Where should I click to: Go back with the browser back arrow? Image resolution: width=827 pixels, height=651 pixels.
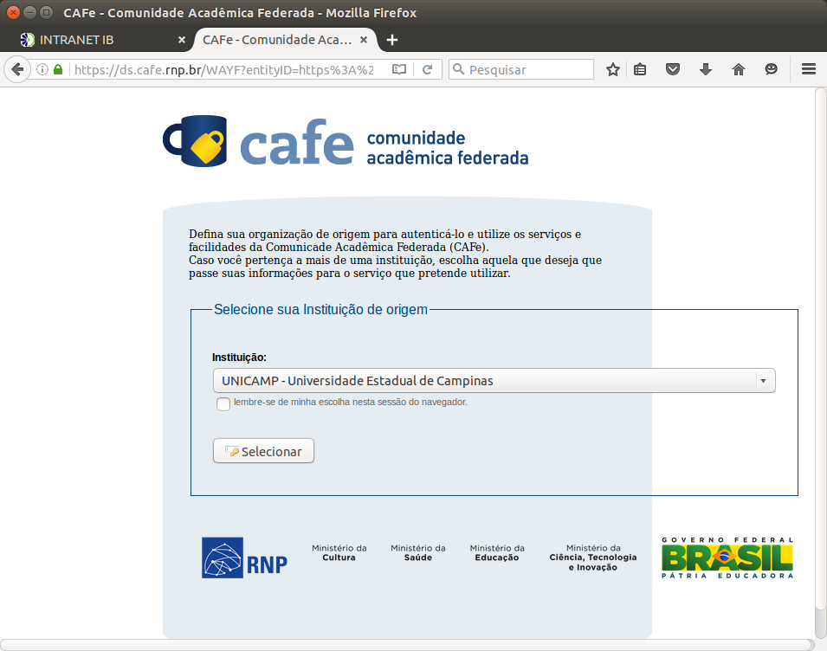pyautogui.click(x=17, y=69)
